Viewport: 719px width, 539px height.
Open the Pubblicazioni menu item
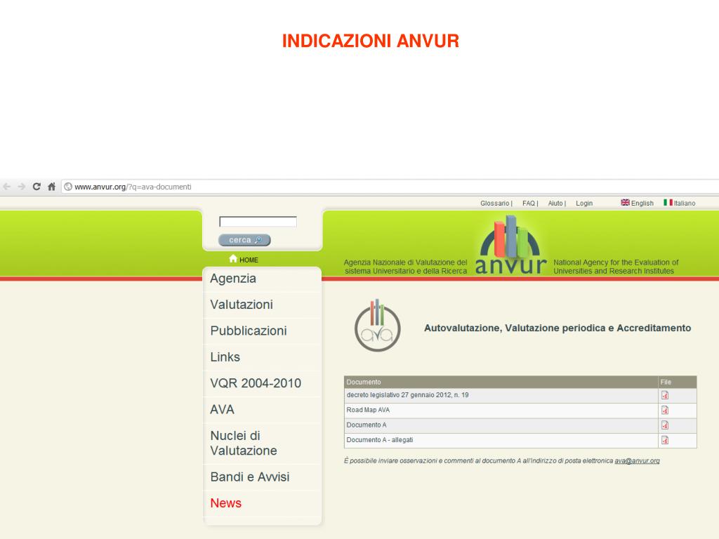point(249,331)
